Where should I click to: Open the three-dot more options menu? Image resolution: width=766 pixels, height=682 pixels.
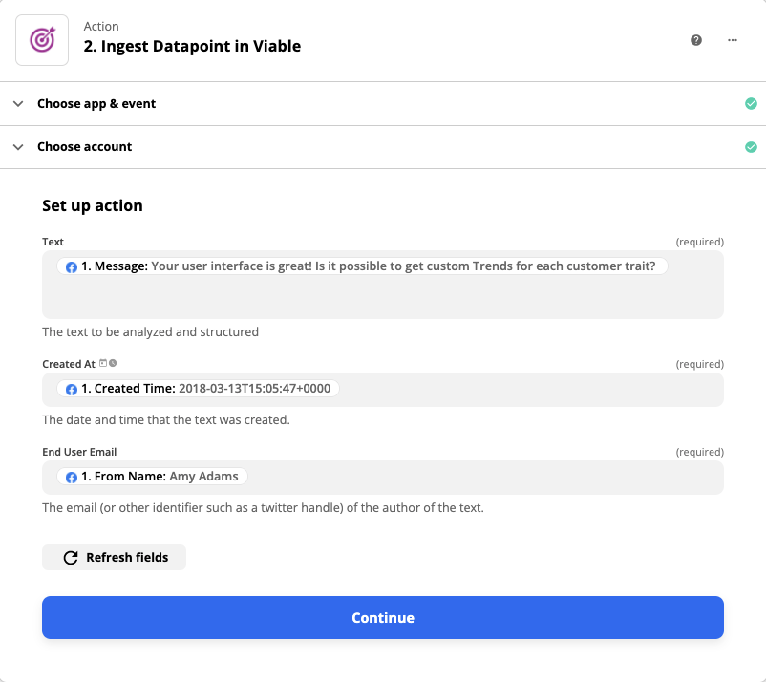coord(733,40)
